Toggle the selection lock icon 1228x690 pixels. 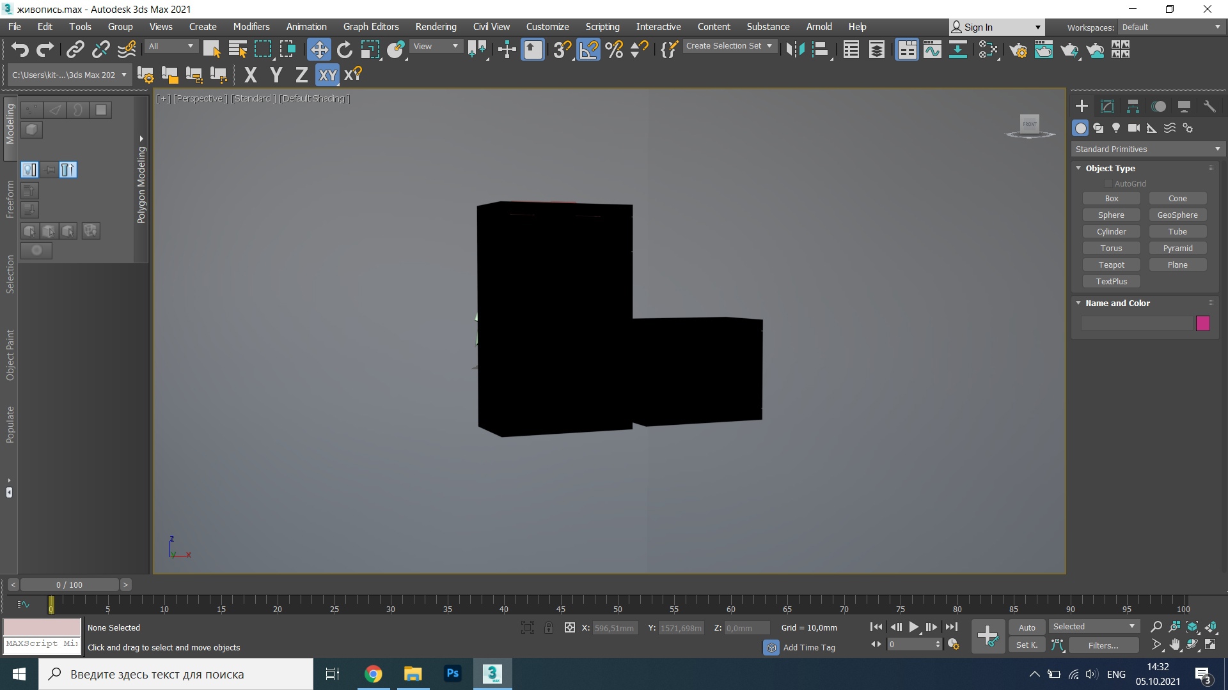(x=549, y=628)
